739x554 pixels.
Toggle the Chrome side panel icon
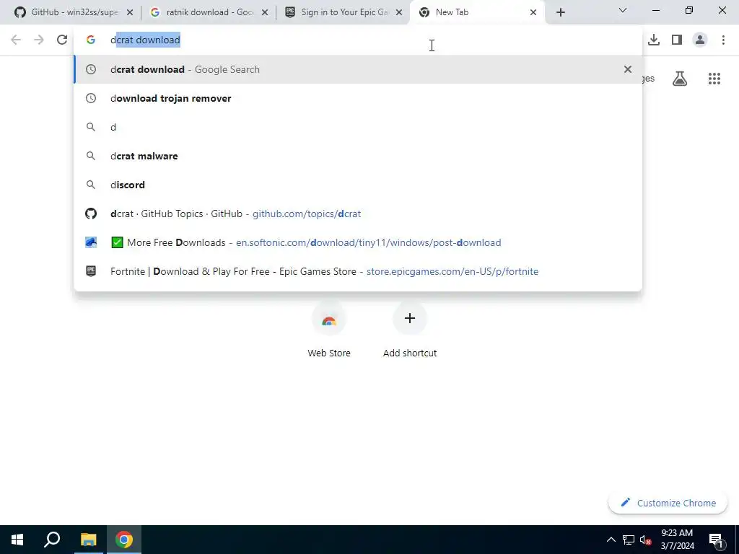coord(677,40)
